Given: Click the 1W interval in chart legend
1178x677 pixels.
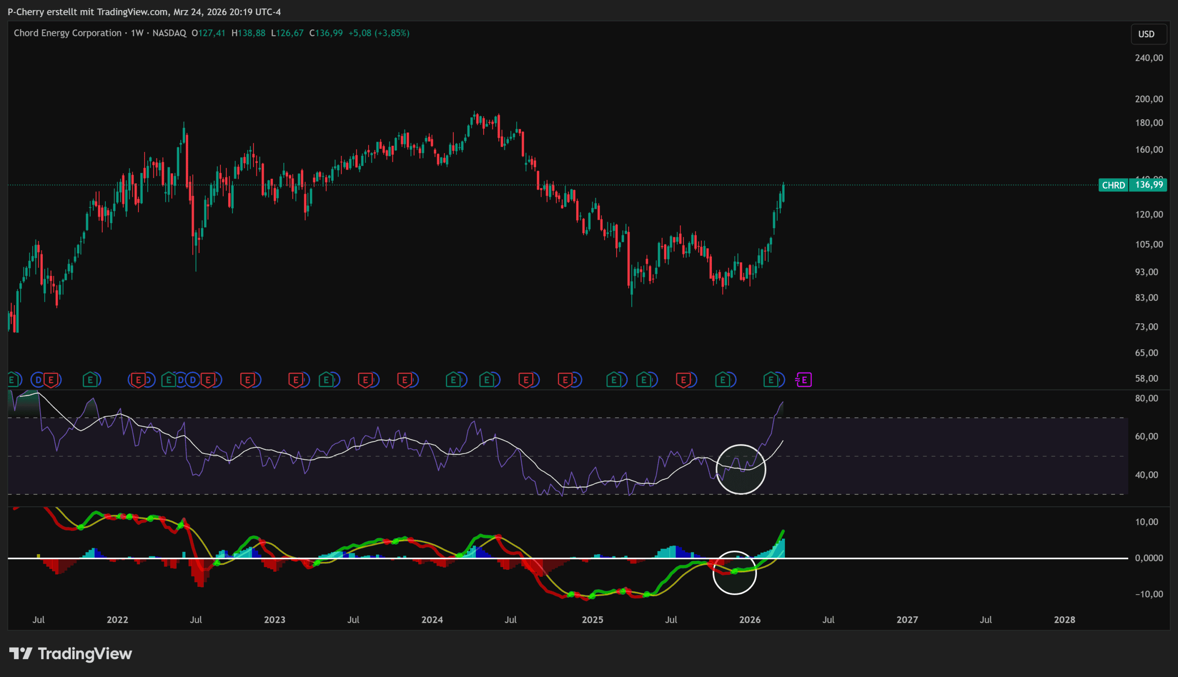Looking at the screenshot, I should (137, 33).
